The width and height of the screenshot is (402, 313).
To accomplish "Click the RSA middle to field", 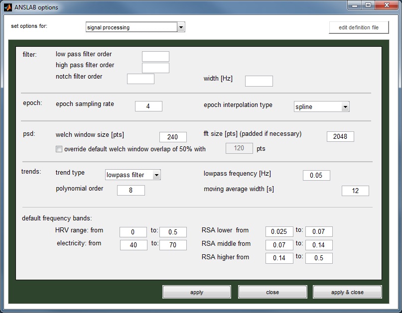I will tap(319, 245).
